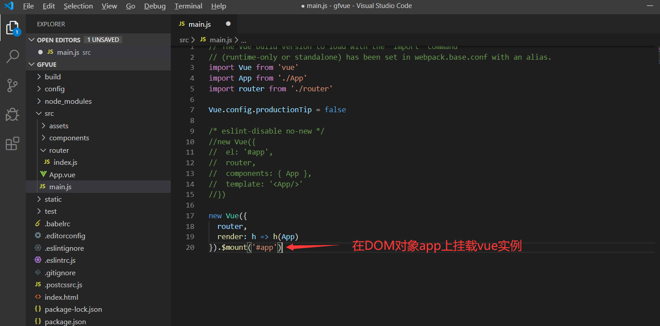Collapse the GFVUE project section
660x326 pixels.
click(31, 64)
